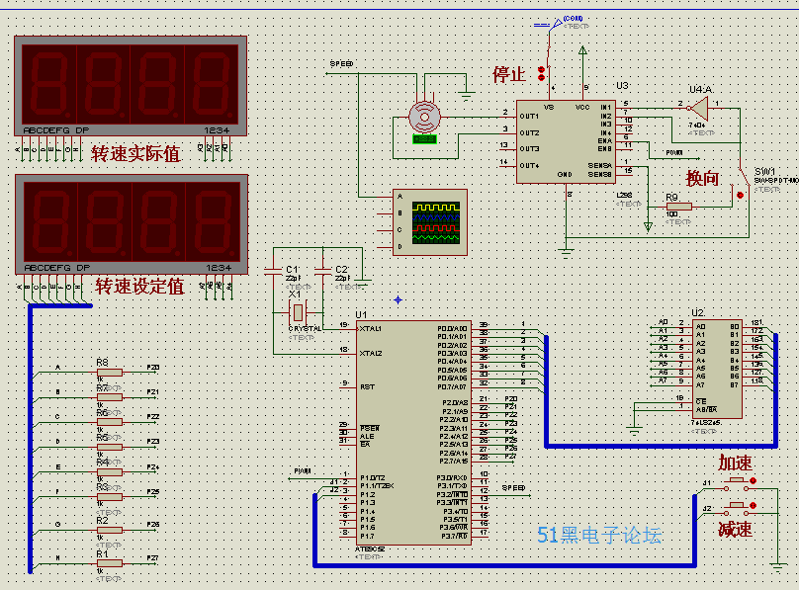The width and height of the screenshot is (799, 590).
Task: Select resistor R9 near the 换向 switch
Action: click(678, 207)
